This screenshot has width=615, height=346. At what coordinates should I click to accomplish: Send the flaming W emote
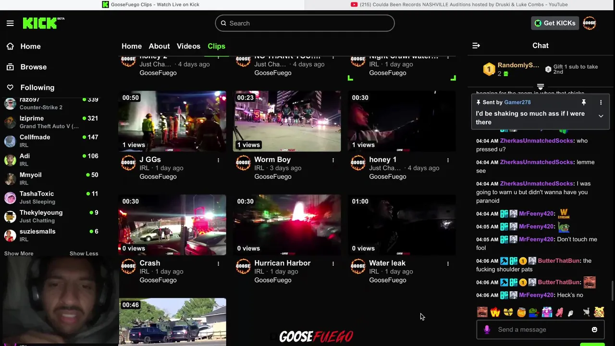495,312
